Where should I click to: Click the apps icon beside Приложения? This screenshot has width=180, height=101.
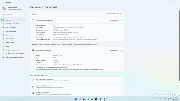(x=3, y=35)
